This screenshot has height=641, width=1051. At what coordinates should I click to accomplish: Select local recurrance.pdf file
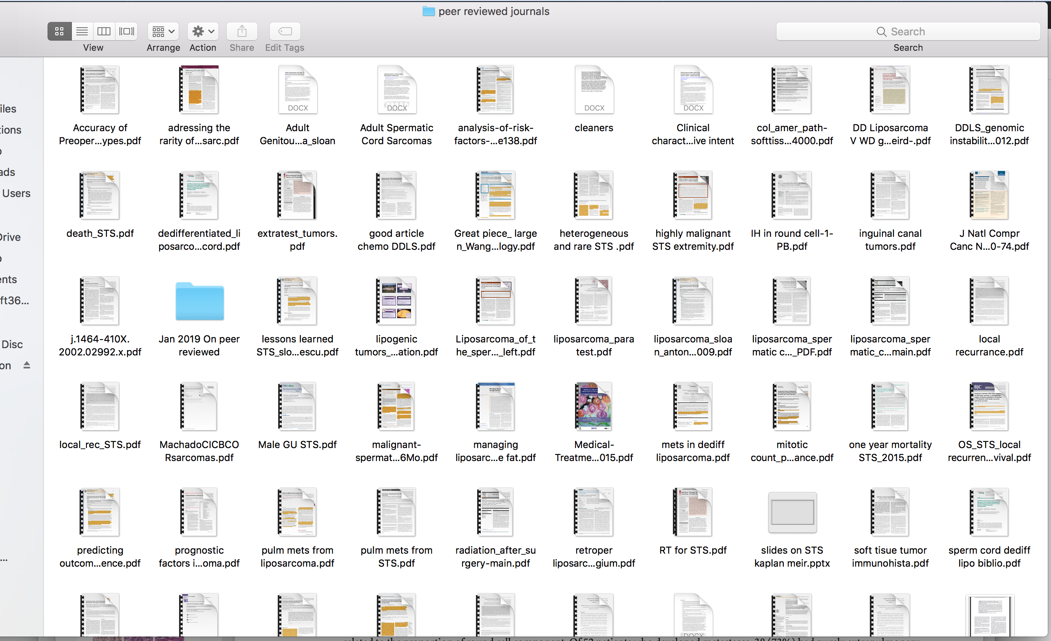tap(989, 301)
